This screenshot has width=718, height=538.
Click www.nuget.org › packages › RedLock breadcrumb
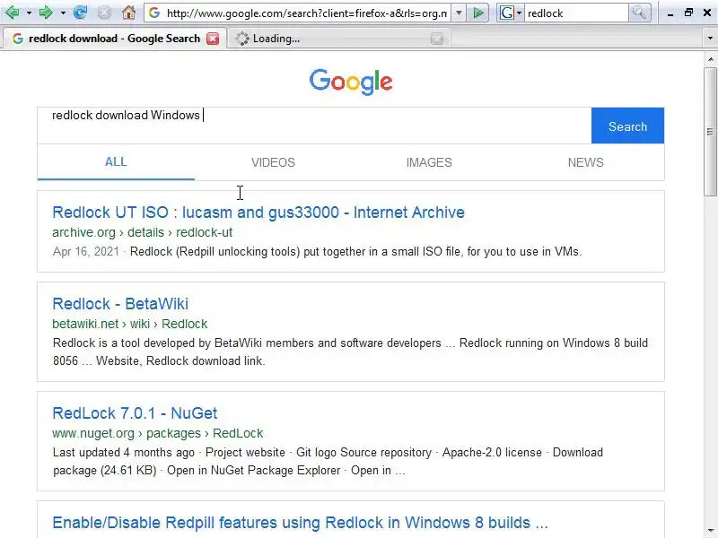158,433
